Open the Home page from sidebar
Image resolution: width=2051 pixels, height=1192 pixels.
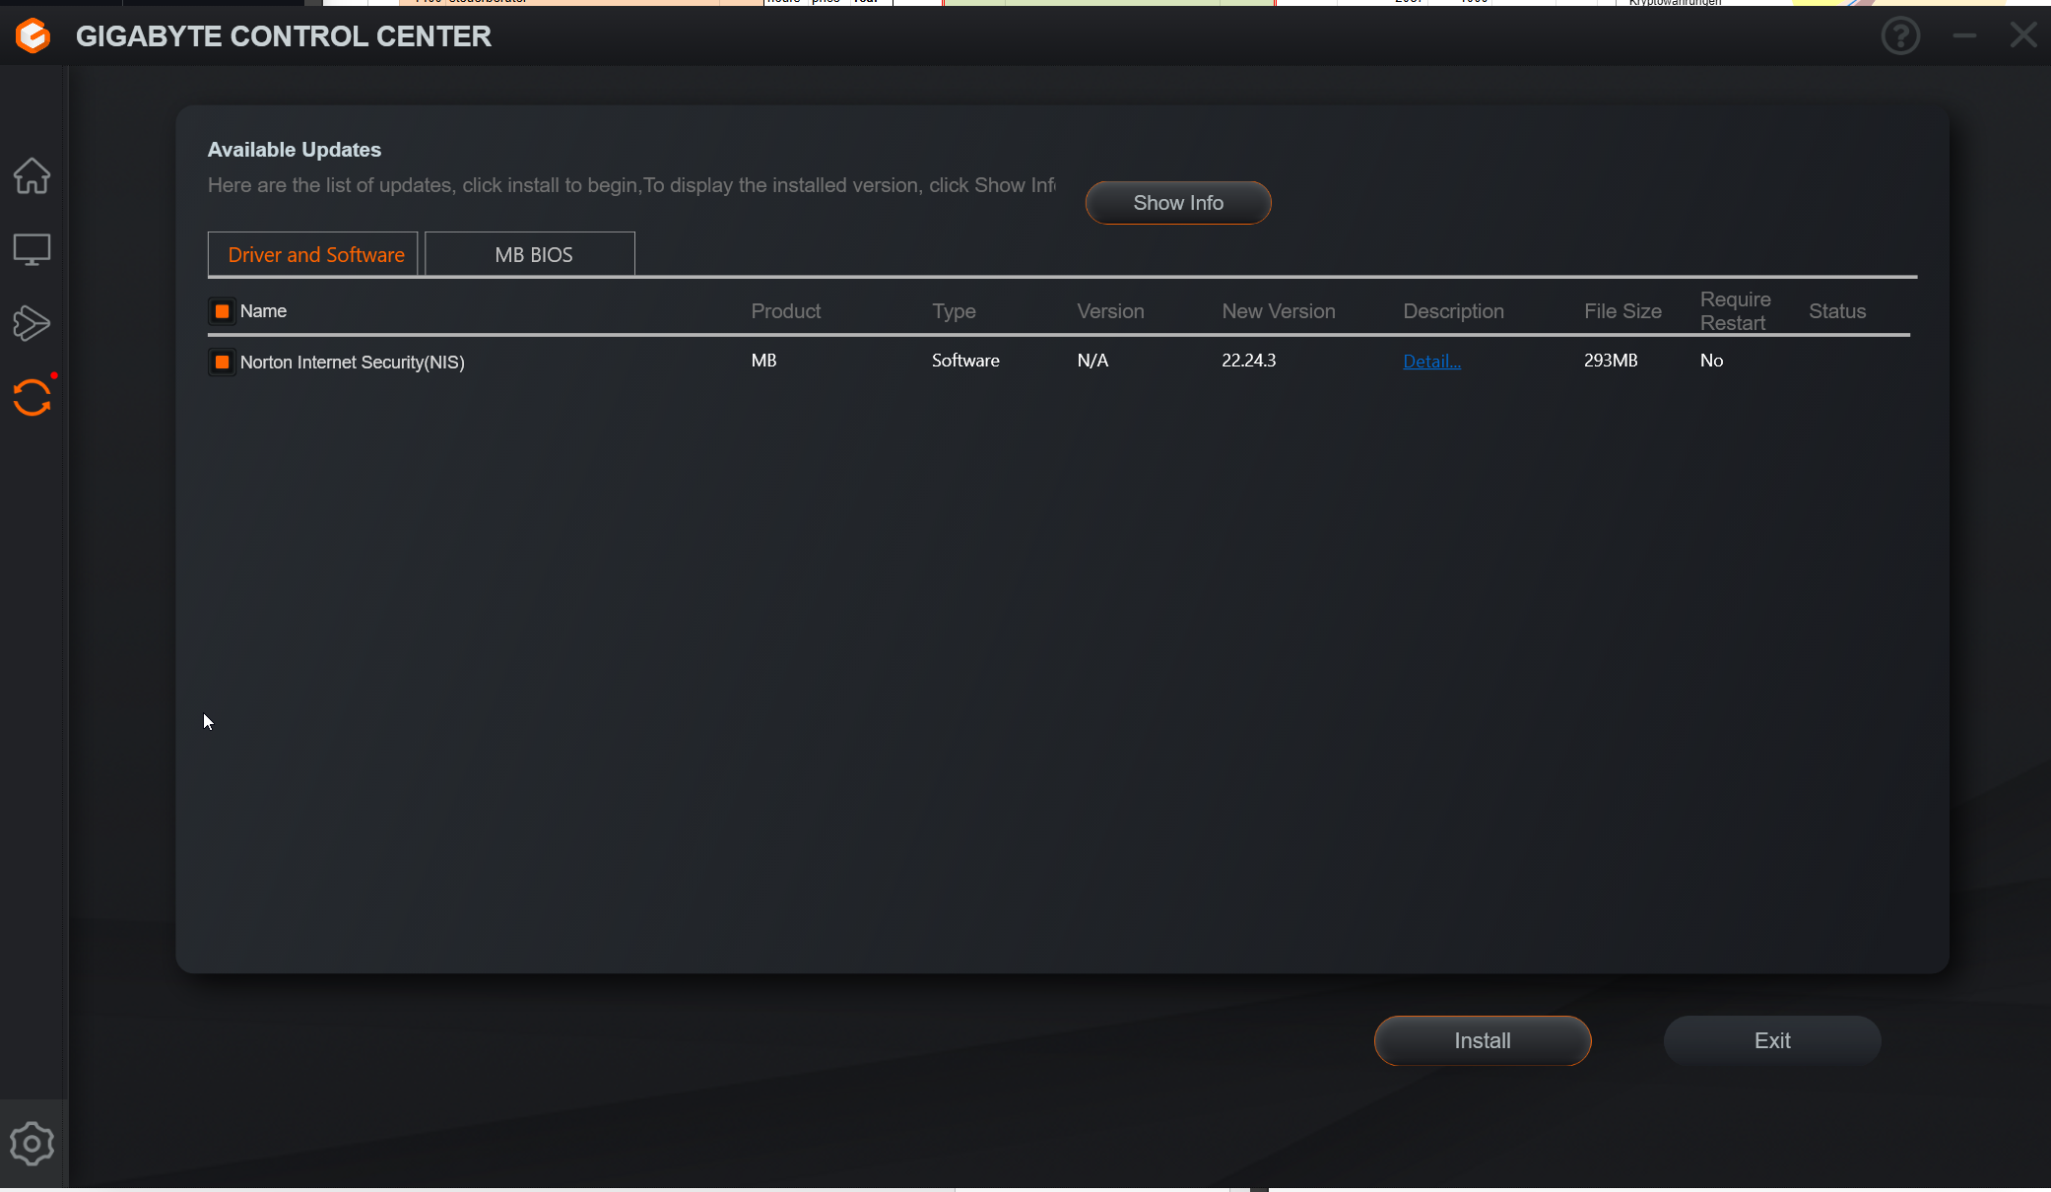[32, 176]
